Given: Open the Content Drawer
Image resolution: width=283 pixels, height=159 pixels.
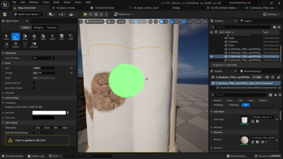Looking at the screenshot, I should pos(13,156).
